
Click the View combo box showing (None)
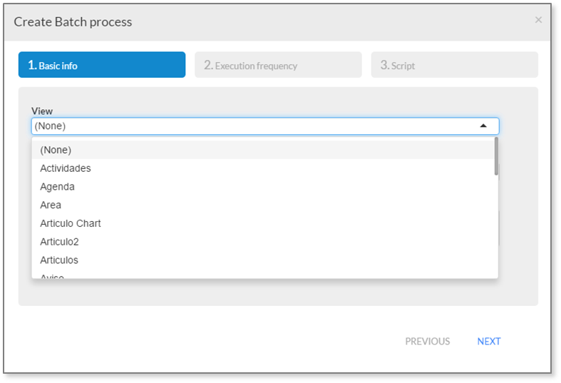click(265, 126)
